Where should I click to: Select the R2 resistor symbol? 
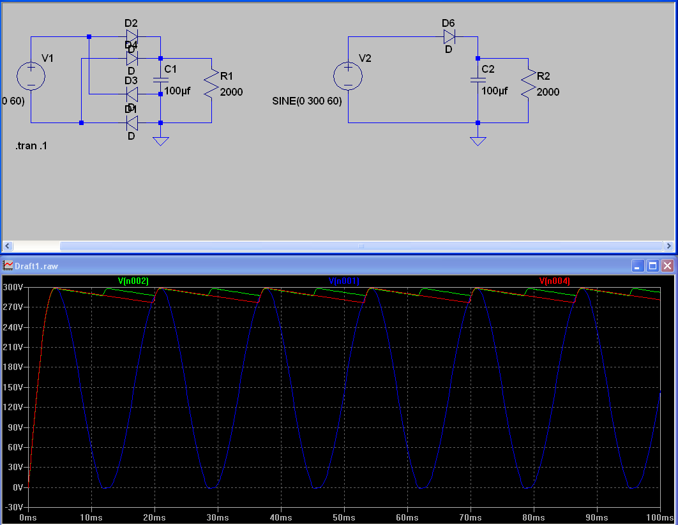click(529, 84)
